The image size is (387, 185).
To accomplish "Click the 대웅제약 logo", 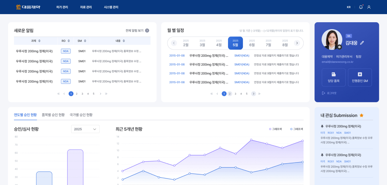I will pos(28,7).
